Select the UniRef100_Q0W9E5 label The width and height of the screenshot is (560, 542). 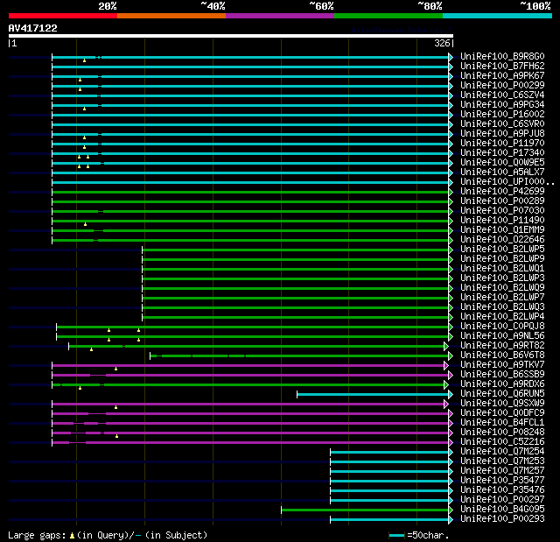pos(502,163)
